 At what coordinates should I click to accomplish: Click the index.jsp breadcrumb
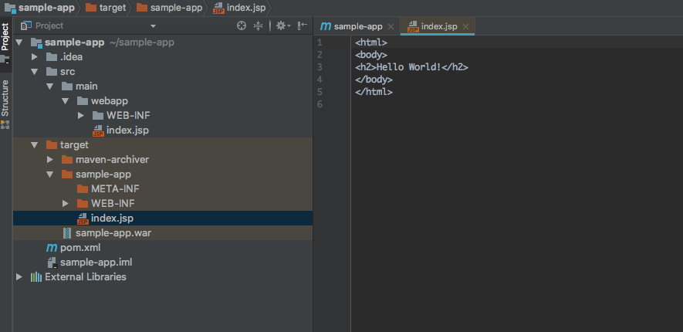click(x=239, y=8)
